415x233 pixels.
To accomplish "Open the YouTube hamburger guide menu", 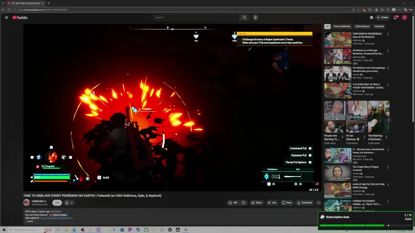I will tap(6, 17).
